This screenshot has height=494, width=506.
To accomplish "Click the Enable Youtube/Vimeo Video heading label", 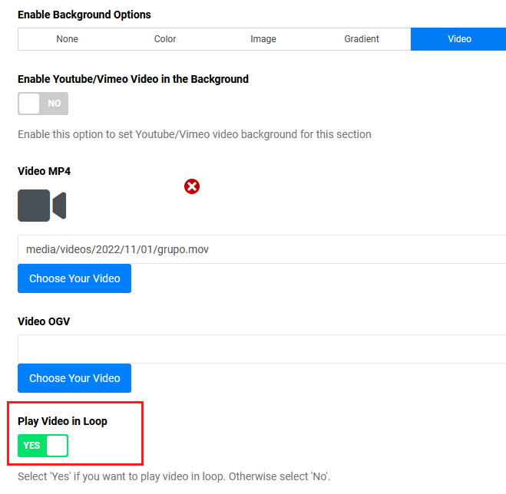I will pos(133,79).
